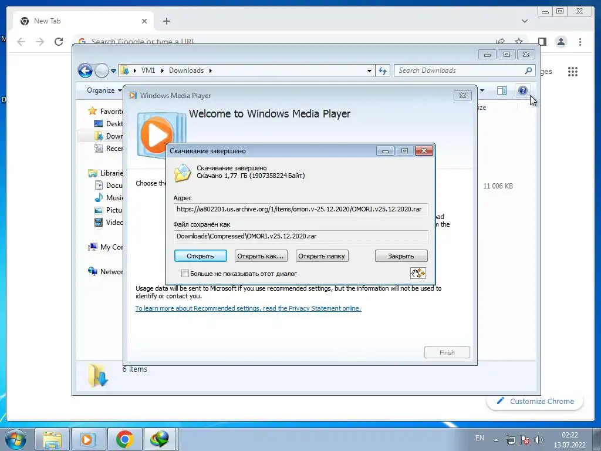Expand the arrow after Downloads breadcrumb
The width and height of the screenshot is (601, 451).
(211, 70)
